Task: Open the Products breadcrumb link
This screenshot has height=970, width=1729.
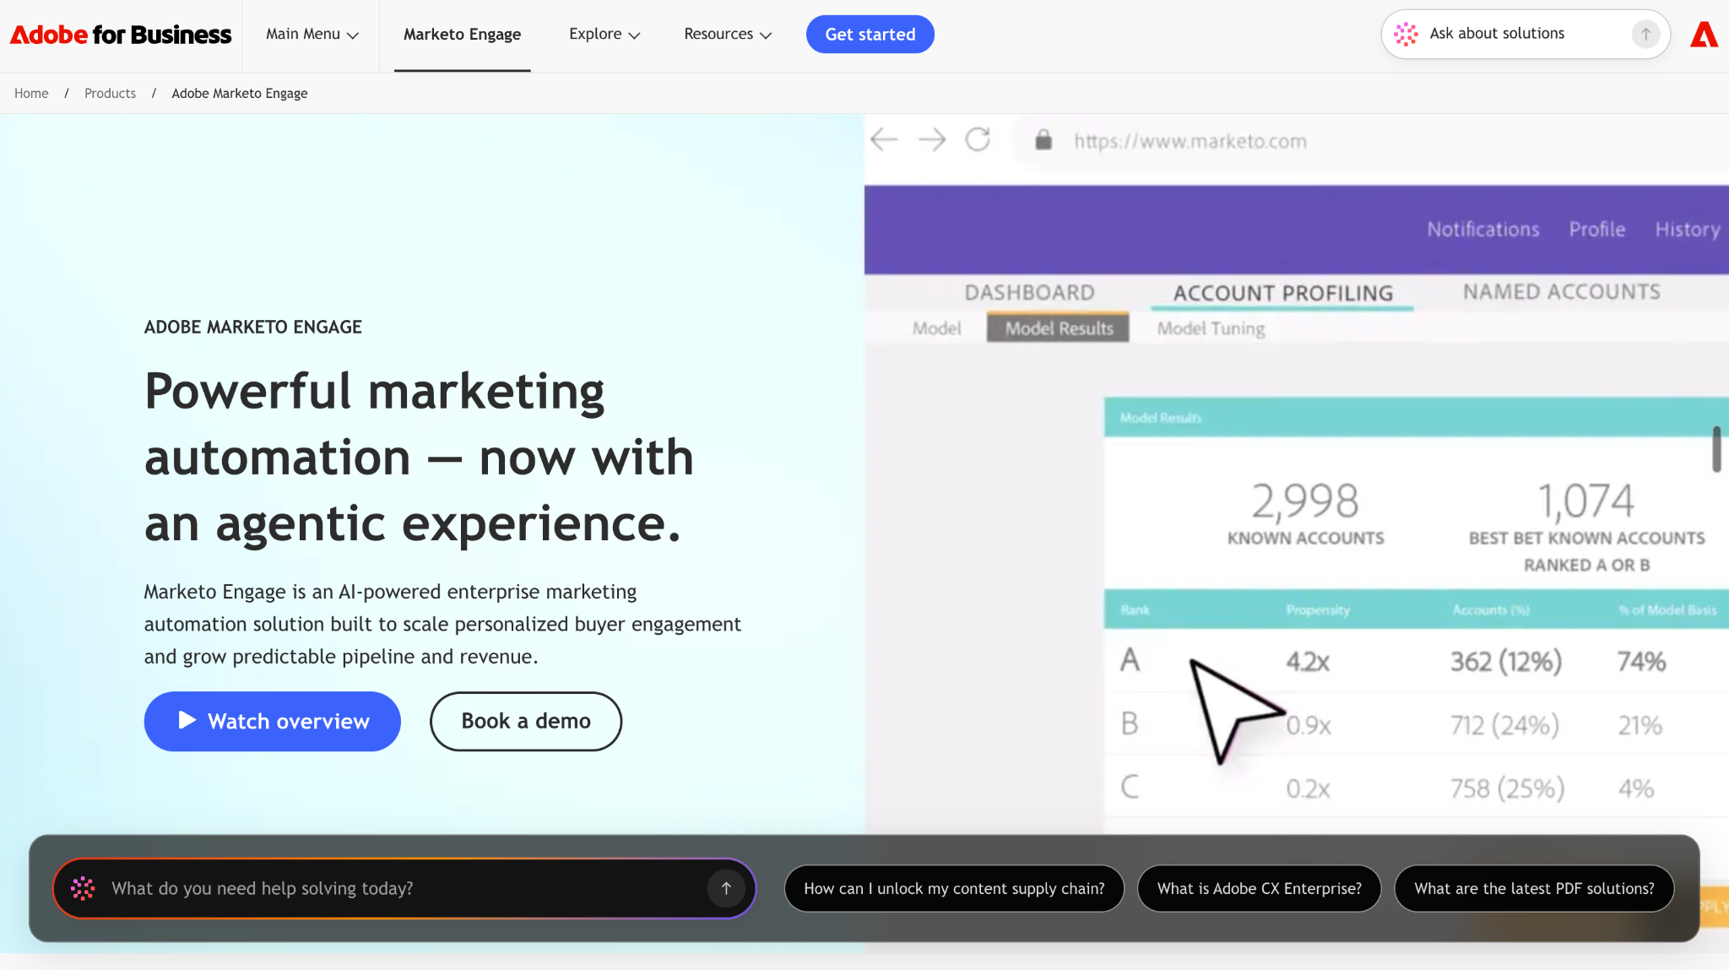Action: tap(110, 93)
